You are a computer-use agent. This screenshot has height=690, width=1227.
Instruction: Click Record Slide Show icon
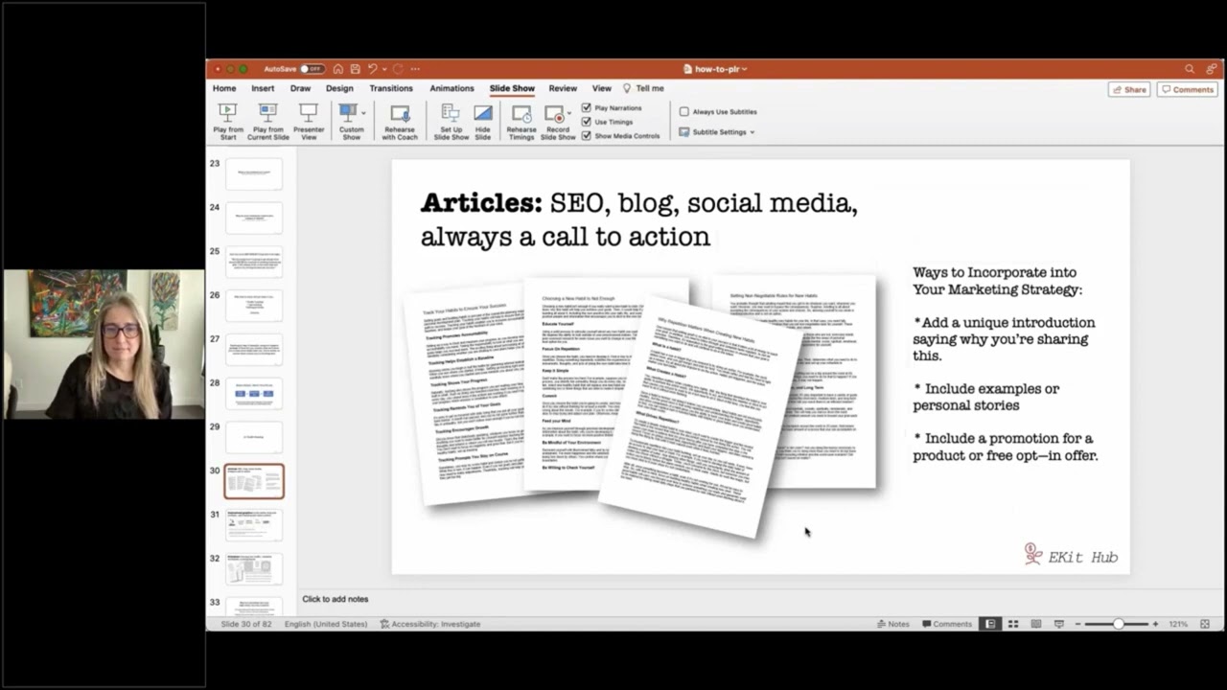pyautogui.click(x=555, y=114)
